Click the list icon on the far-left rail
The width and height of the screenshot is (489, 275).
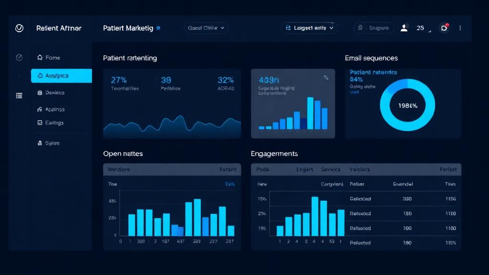click(19, 95)
